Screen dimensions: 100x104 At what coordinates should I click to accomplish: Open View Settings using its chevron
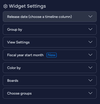(x=90, y=42)
